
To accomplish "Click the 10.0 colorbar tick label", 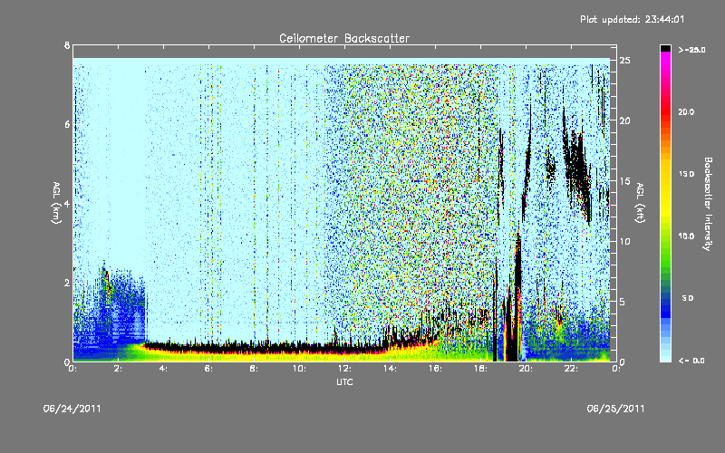I will tap(686, 236).
